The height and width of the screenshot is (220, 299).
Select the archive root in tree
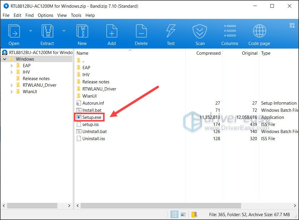click(x=37, y=52)
